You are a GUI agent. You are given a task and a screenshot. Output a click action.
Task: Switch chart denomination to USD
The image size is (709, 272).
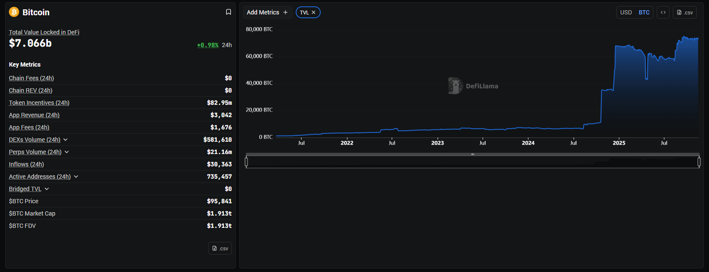[x=626, y=12]
